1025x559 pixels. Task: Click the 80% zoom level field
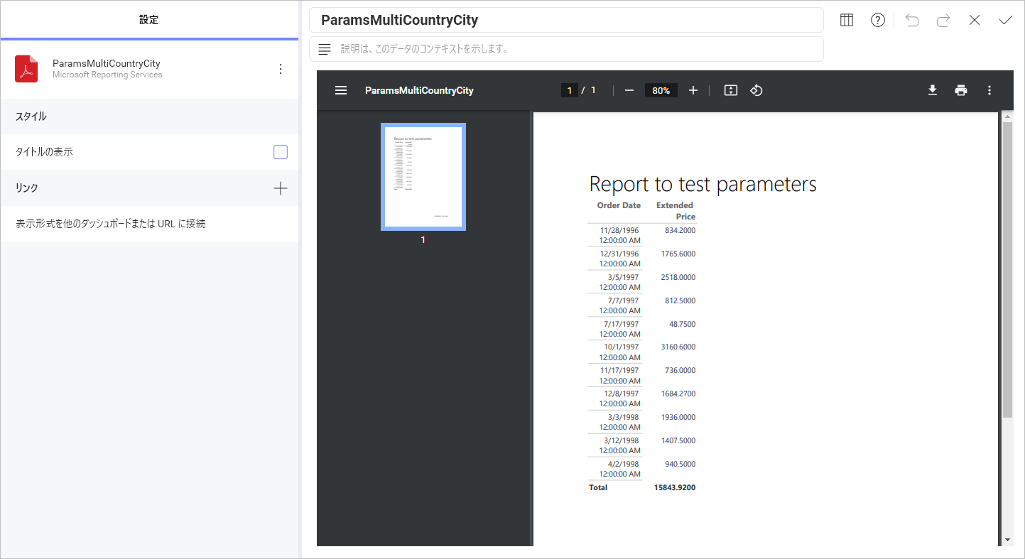click(661, 90)
